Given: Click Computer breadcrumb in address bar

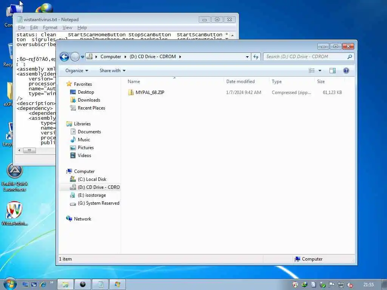Looking at the screenshot, I should [x=111, y=57].
